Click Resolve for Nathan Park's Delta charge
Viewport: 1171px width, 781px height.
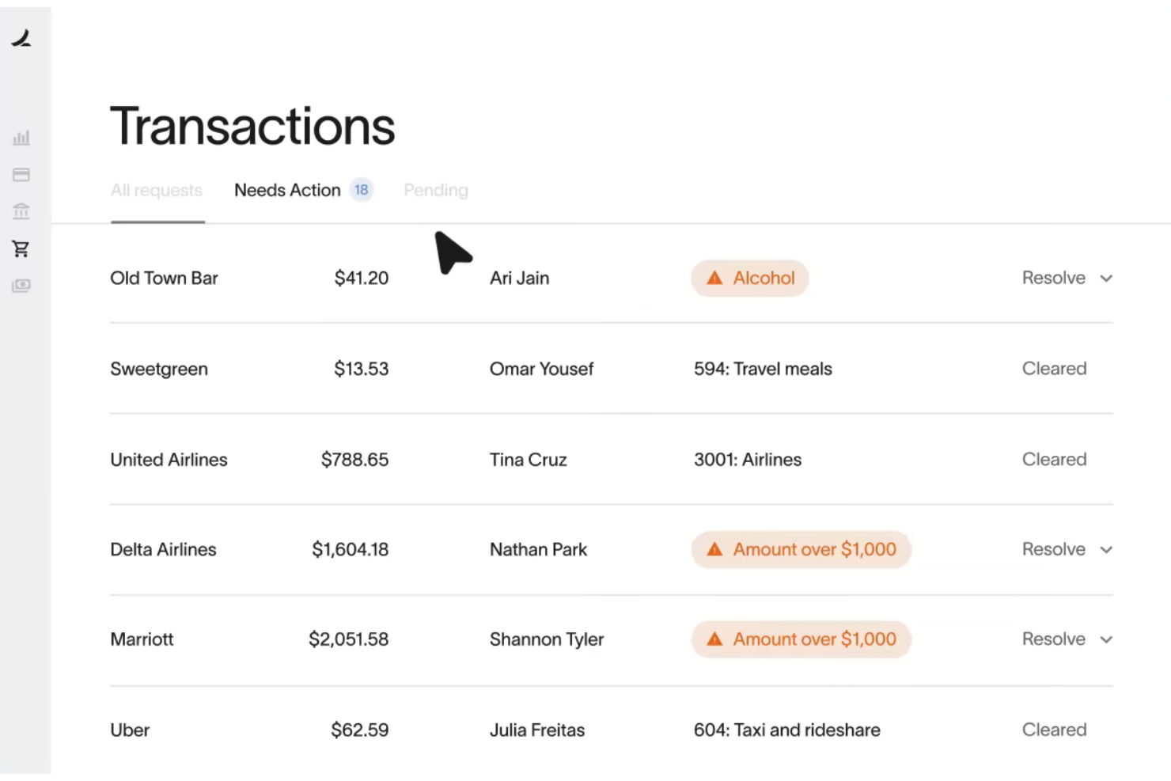coord(1054,549)
